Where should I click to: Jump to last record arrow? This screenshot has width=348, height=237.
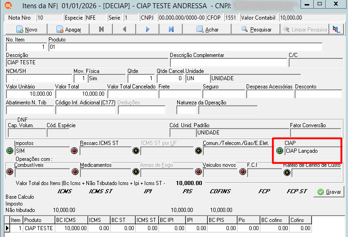tap(171, 30)
